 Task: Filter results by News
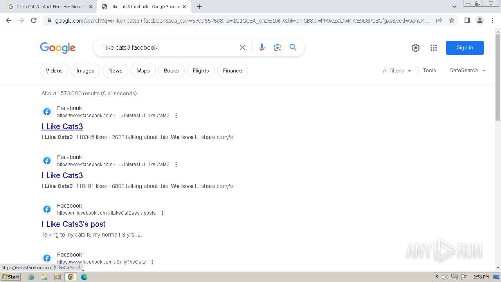click(115, 70)
